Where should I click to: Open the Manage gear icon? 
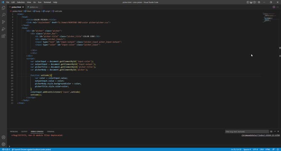pos(3,144)
